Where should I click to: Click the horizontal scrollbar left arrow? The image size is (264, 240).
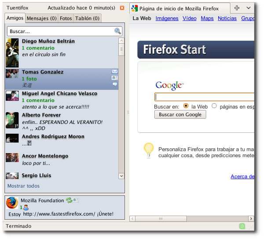pyautogui.click(x=132, y=218)
